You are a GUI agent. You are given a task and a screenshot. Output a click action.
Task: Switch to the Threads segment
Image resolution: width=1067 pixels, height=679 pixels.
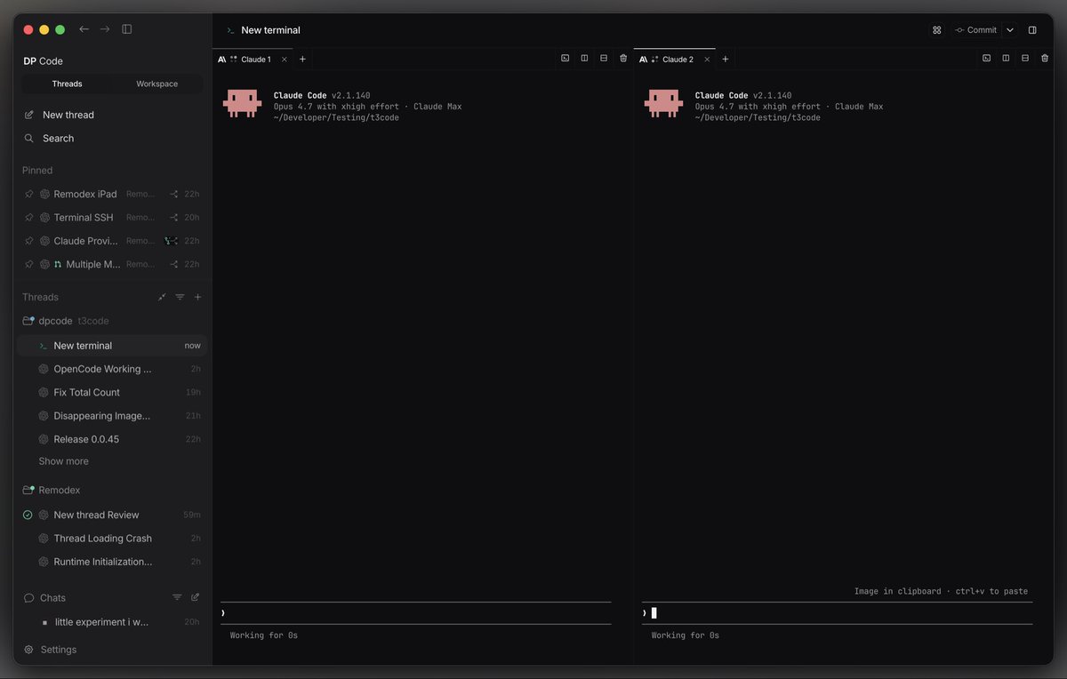pyautogui.click(x=67, y=84)
